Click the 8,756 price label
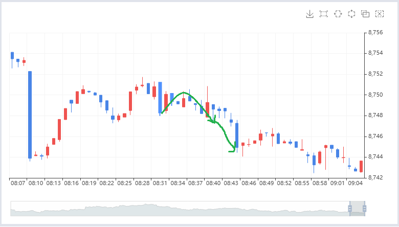 tap(375, 33)
